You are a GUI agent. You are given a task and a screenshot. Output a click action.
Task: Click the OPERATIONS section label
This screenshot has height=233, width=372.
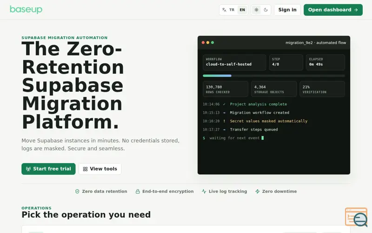37,208
